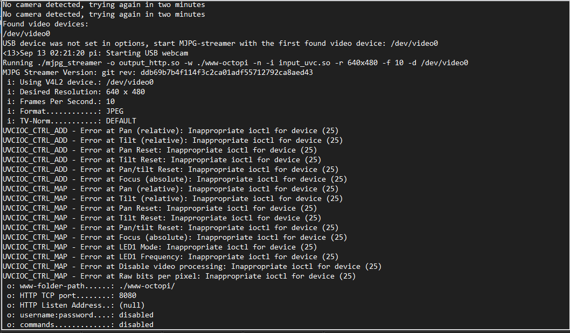Click the HTTP Listen Address (null) line
This screenshot has width=570, height=333.
point(75,306)
